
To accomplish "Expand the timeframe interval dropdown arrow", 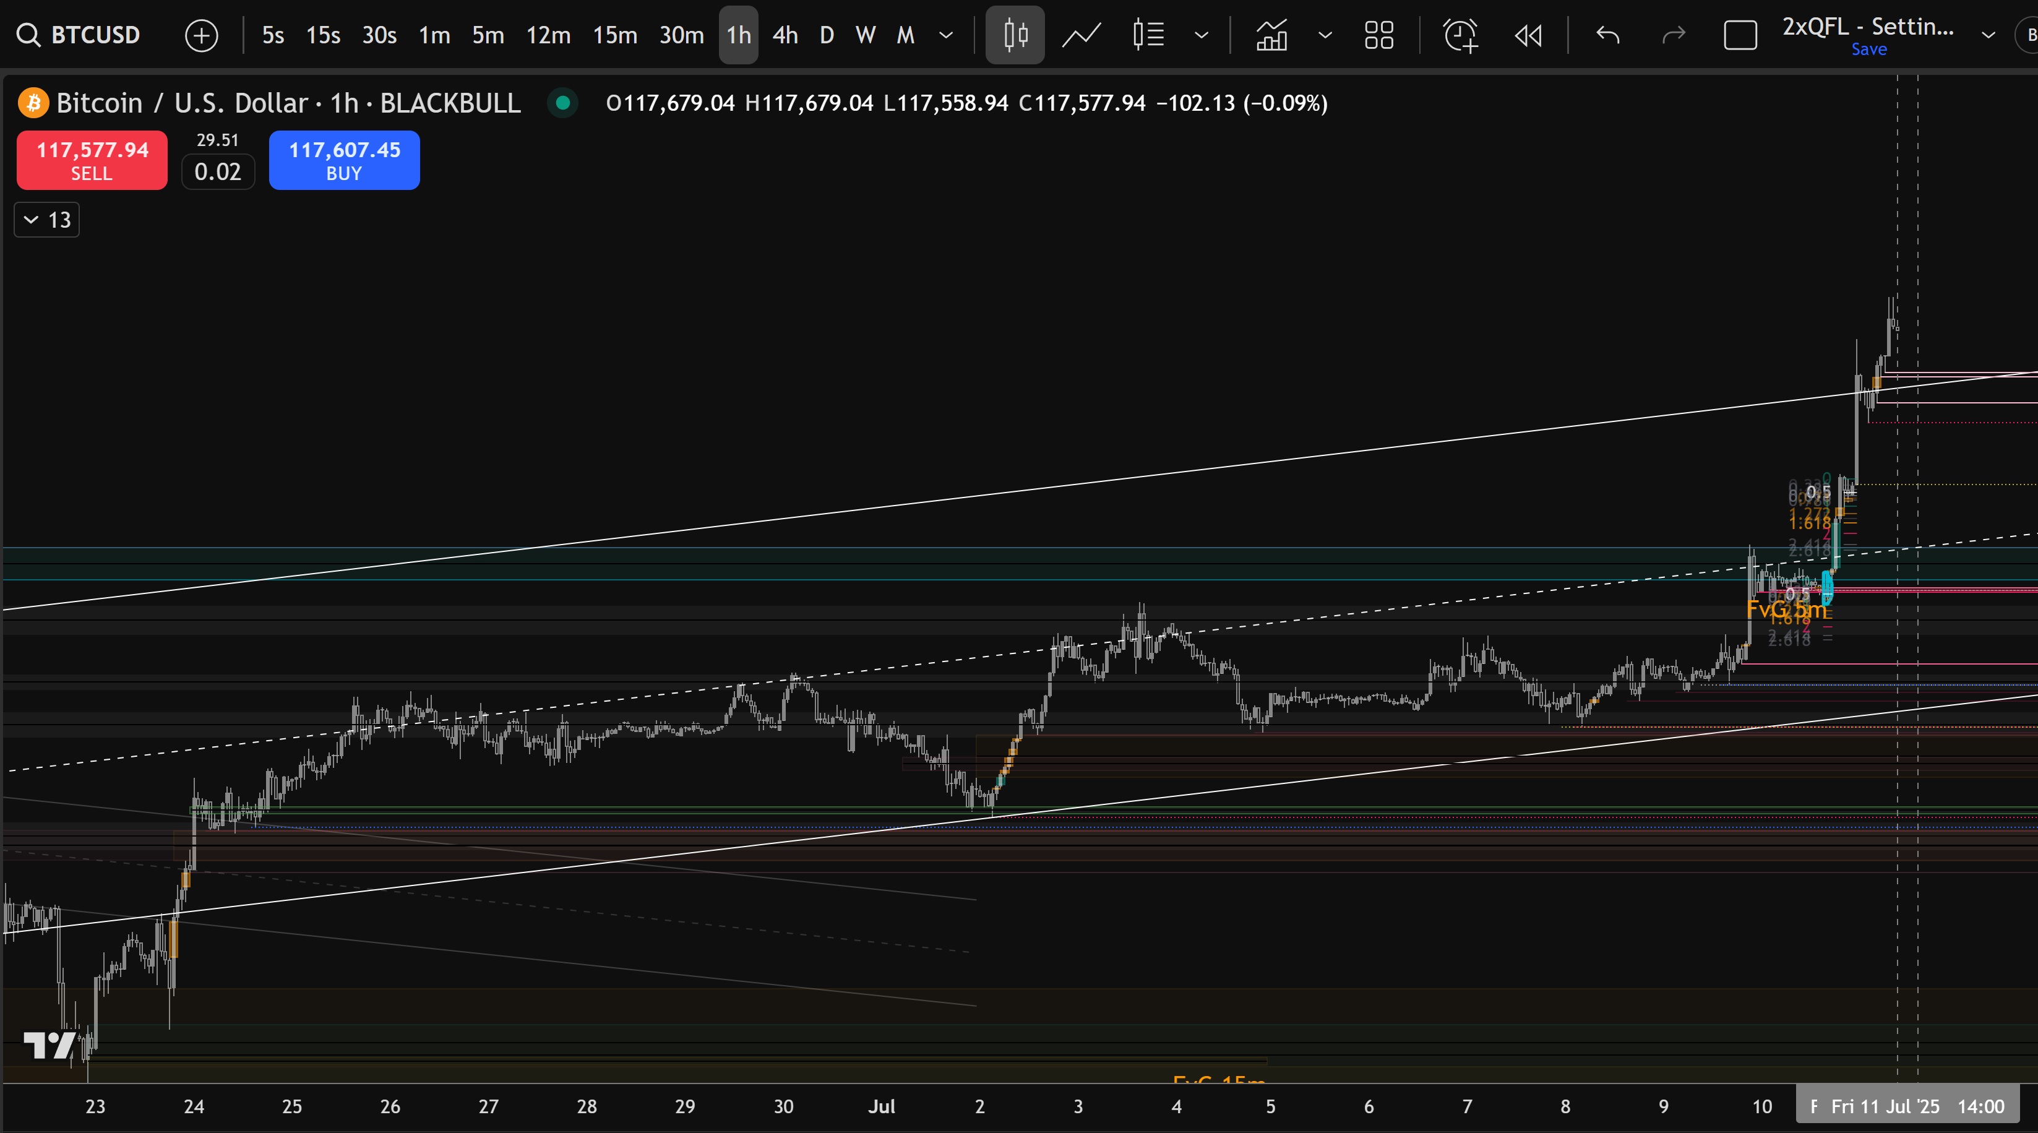I will pyautogui.click(x=945, y=35).
